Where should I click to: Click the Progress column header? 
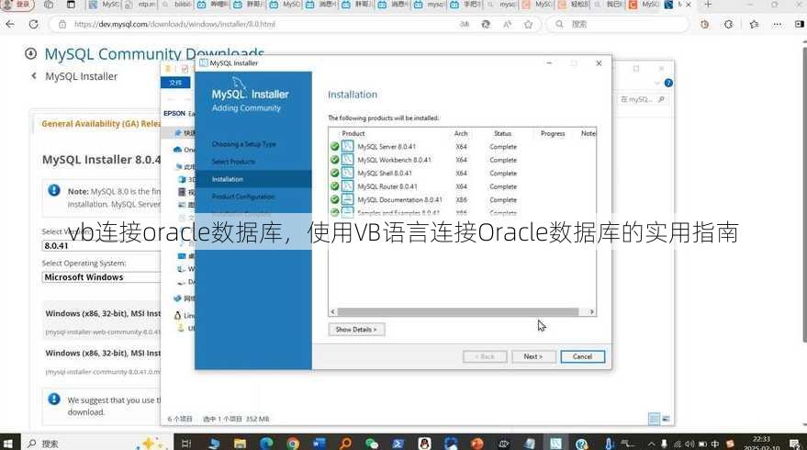click(553, 133)
